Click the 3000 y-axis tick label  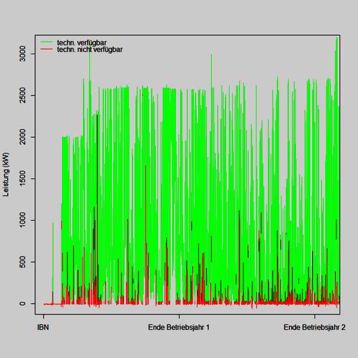tap(23, 54)
